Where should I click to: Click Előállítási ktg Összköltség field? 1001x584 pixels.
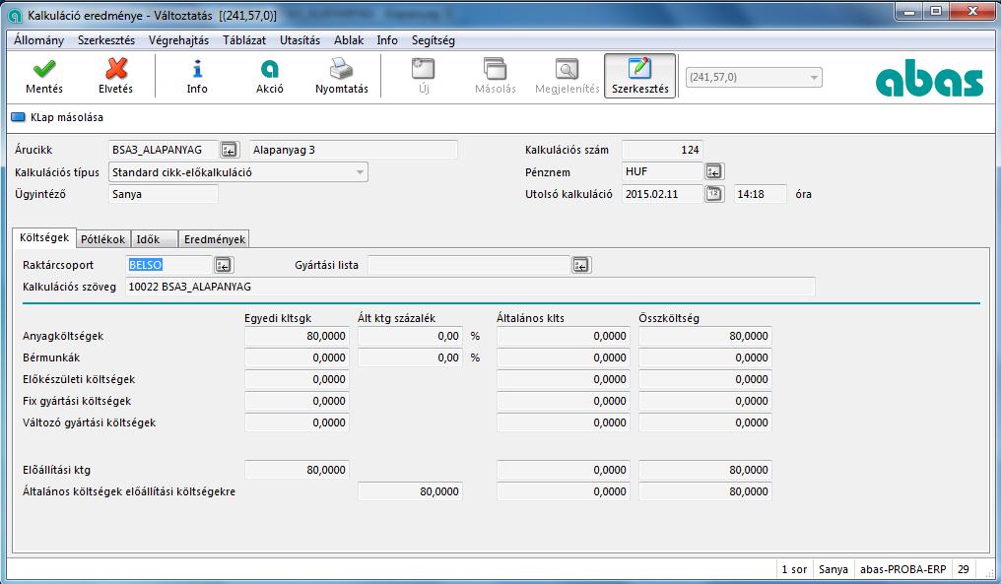point(705,470)
